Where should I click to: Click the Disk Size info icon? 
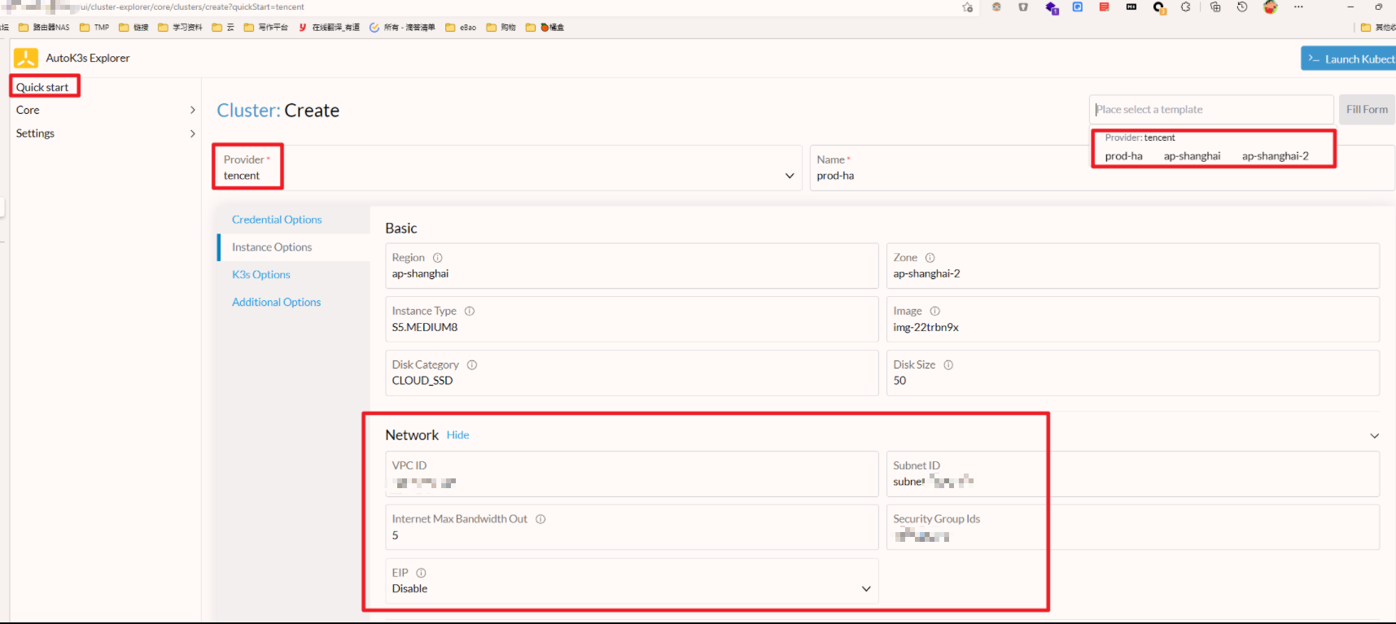tap(948, 365)
